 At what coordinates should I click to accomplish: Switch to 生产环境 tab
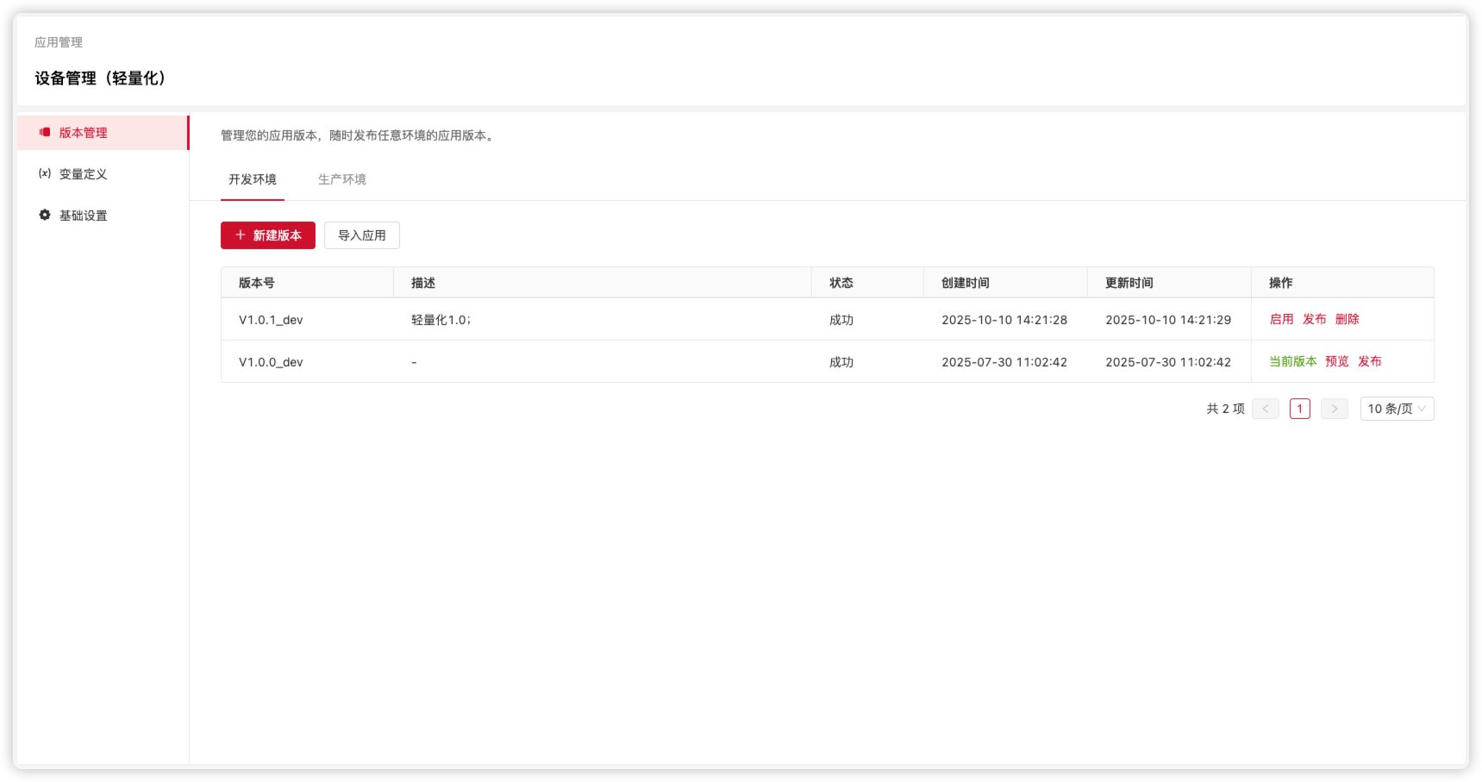(x=342, y=179)
